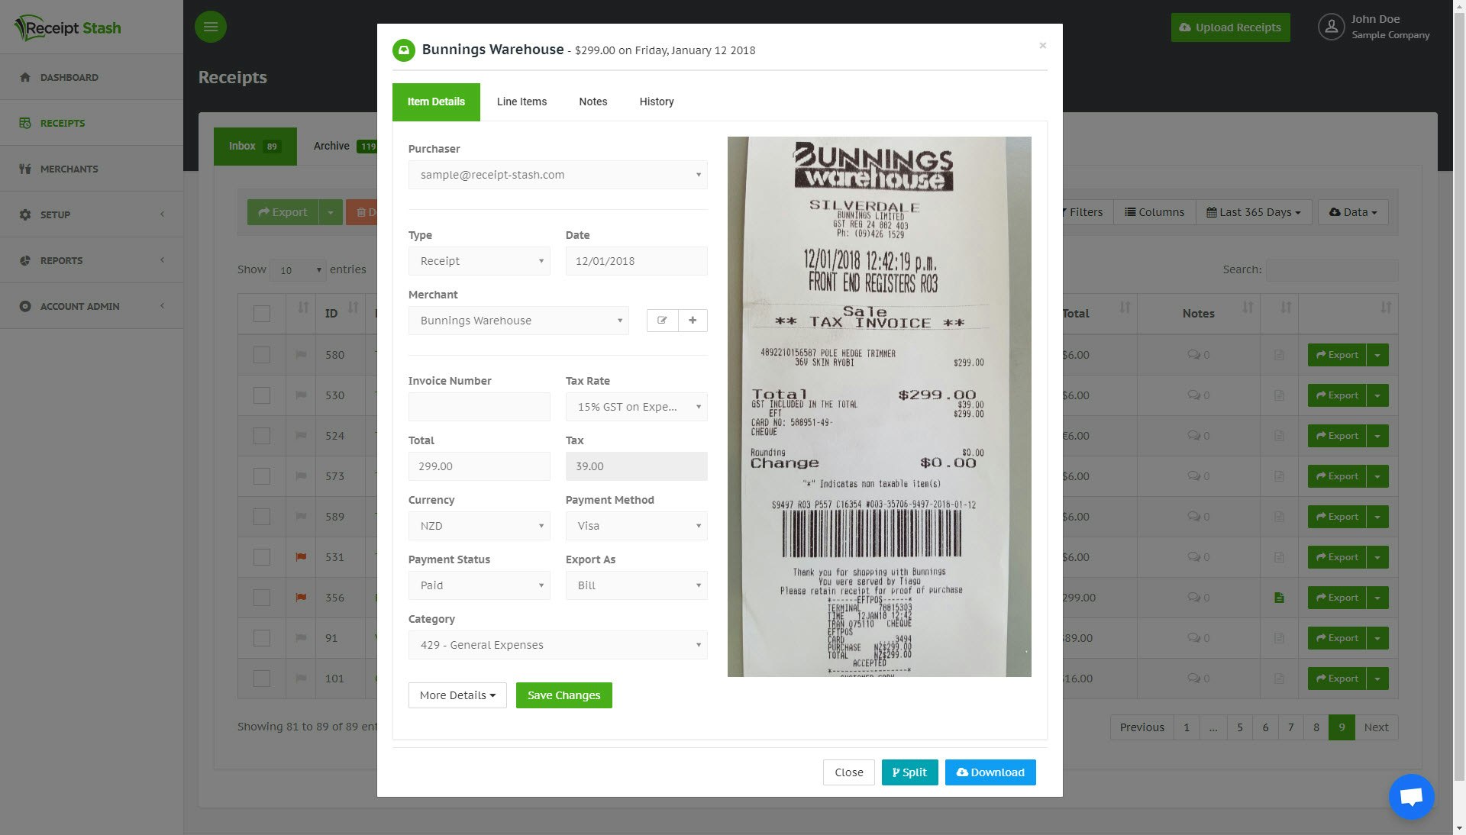Viewport: 1466px width, 835px height.
Task: Open the Payment Method dropdown
Action: 636,526
